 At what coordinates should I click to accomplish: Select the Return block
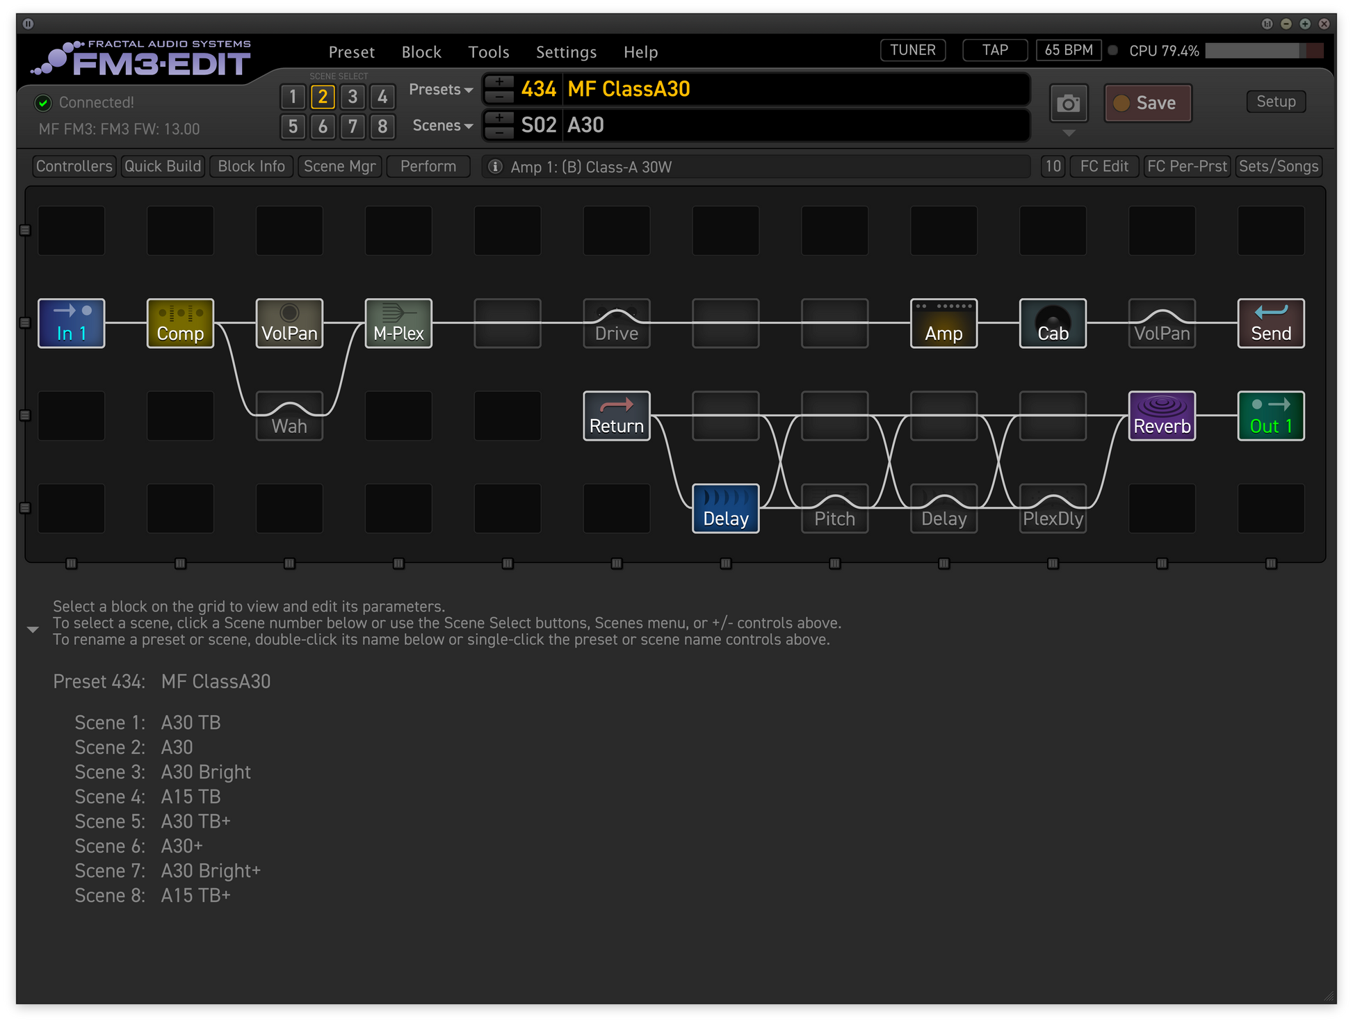click(x=616, y=416)
